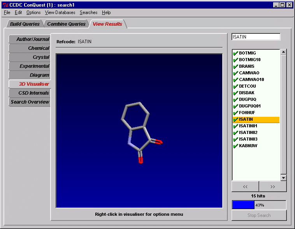Viewport: 295px width, 229px height.
Task: Click the Stop Search button
Action: click(x=259, y=215)
